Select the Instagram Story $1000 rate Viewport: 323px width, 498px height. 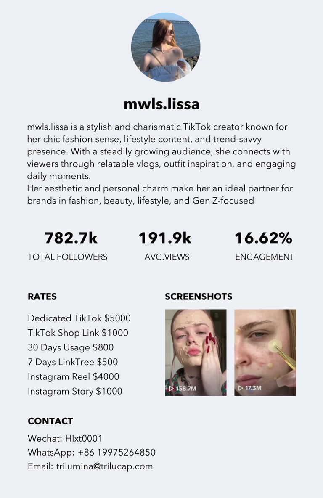75,391
